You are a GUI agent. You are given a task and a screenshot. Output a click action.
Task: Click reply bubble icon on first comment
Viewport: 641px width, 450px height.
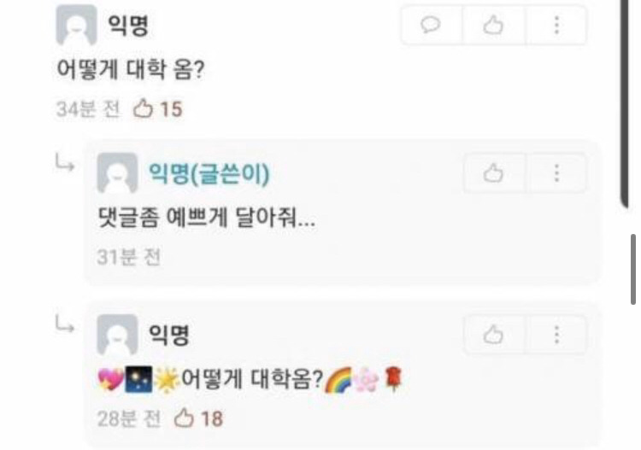pos(431,25)
